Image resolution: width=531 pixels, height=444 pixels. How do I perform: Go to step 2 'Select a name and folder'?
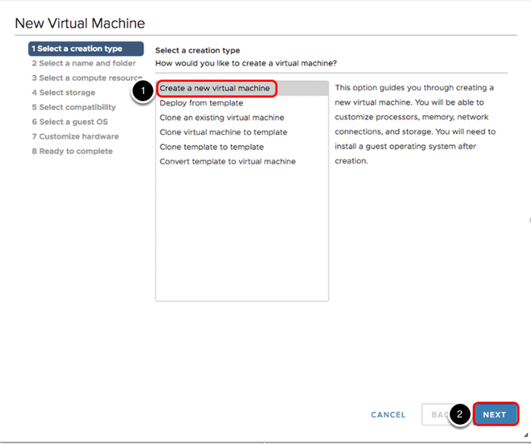point(83,63)
